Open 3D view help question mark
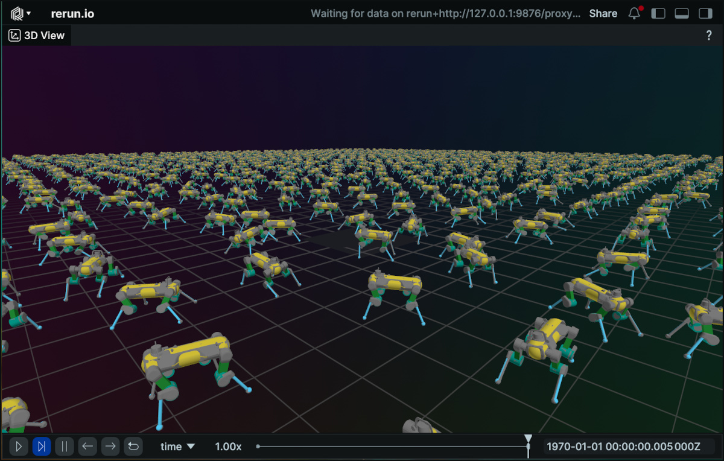The width and height of the screenshot is (724, 461). click(709, 36)
